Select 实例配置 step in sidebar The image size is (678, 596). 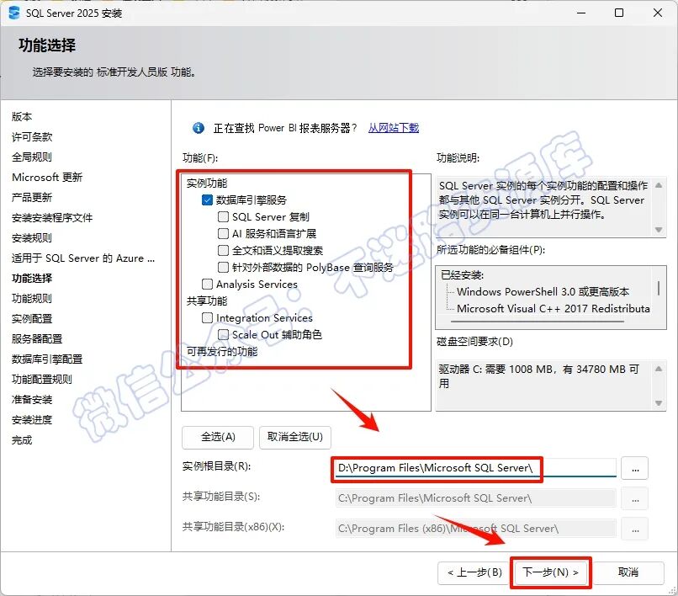(32, 318)
